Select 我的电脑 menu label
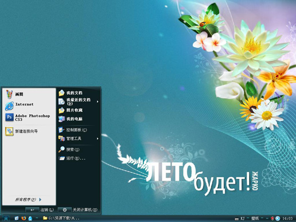 tap(75, 119)
